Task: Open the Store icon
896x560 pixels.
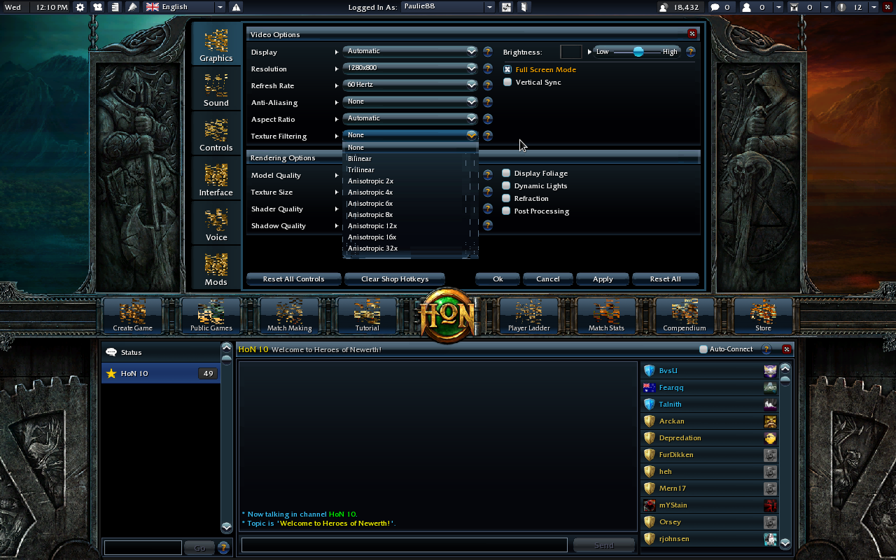Action: (x=763, y=315)
